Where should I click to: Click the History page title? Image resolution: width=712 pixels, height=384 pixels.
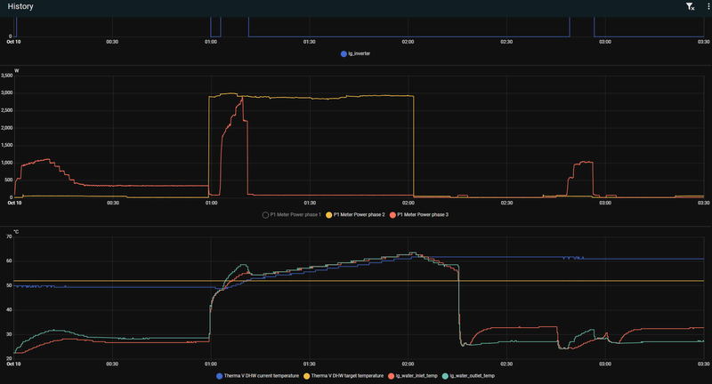tap(20, 6)
